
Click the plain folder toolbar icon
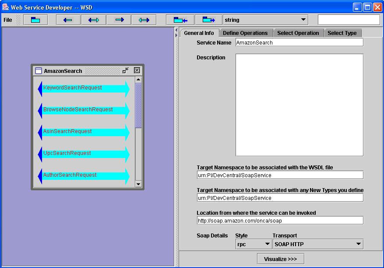(35, 20)
